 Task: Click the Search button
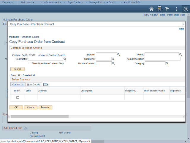[17, 69]
